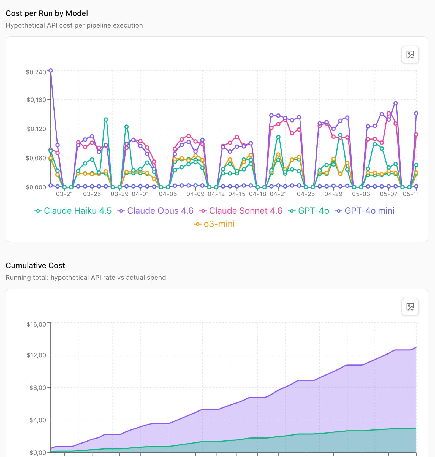Click the 04-15 x-axis date label
Image resolution: width=435 pixels, height=457 pixels.
point(237,194)
